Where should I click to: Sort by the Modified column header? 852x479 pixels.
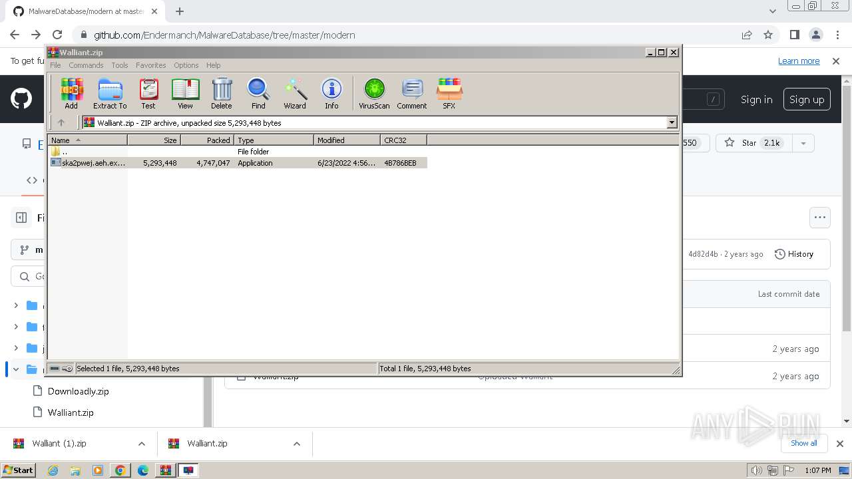(x=347, y=140)
